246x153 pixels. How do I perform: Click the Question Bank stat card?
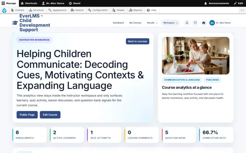pyautogui.click(x=179, y=135)
